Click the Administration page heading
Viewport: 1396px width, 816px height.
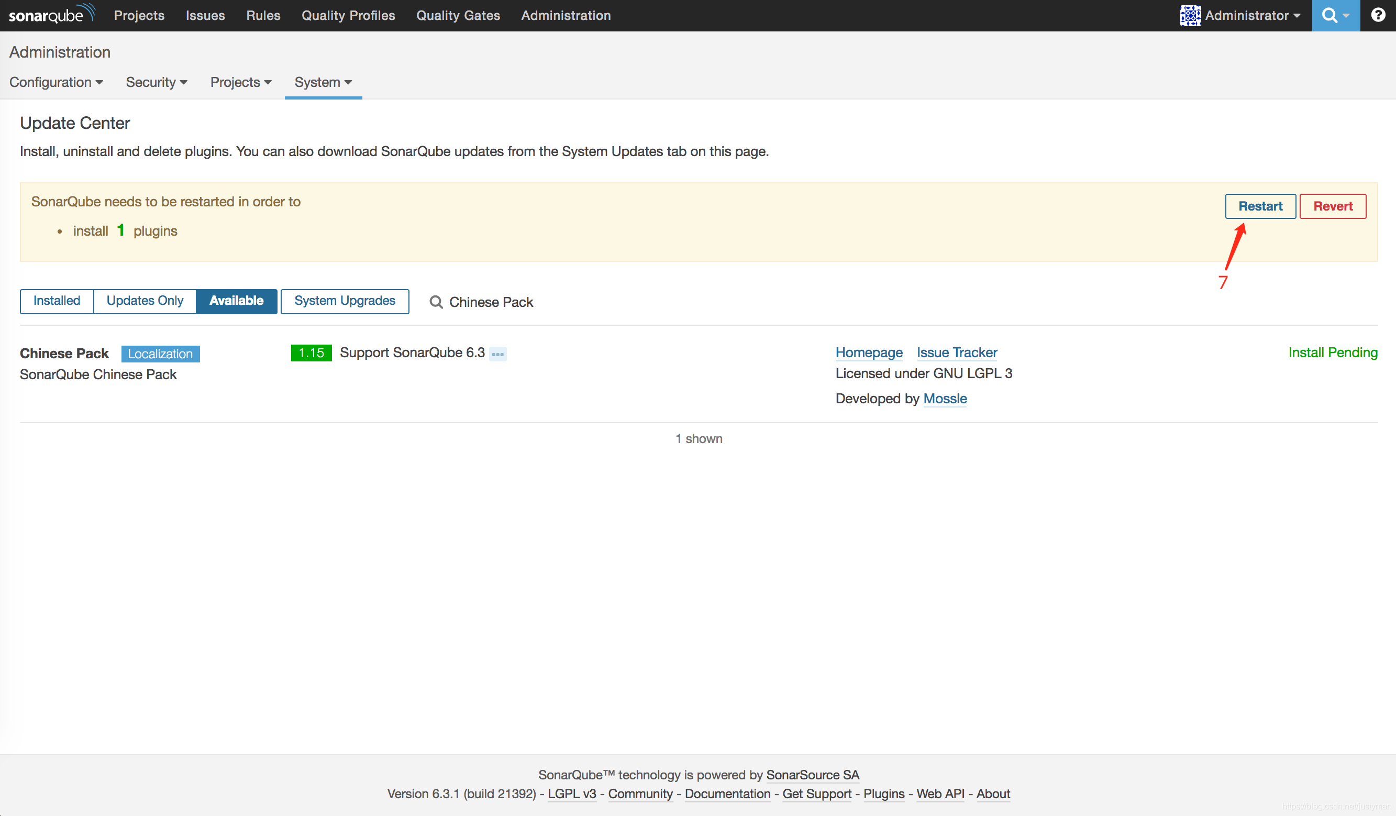pyautogui.click(x=60, y=52)
